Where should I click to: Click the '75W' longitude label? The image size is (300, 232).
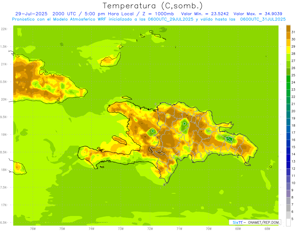coord(62,229)
